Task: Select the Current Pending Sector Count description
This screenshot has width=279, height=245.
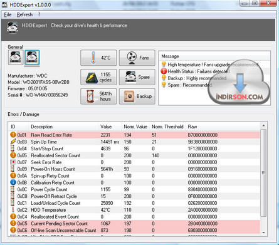Action: (x=60, y=224)
